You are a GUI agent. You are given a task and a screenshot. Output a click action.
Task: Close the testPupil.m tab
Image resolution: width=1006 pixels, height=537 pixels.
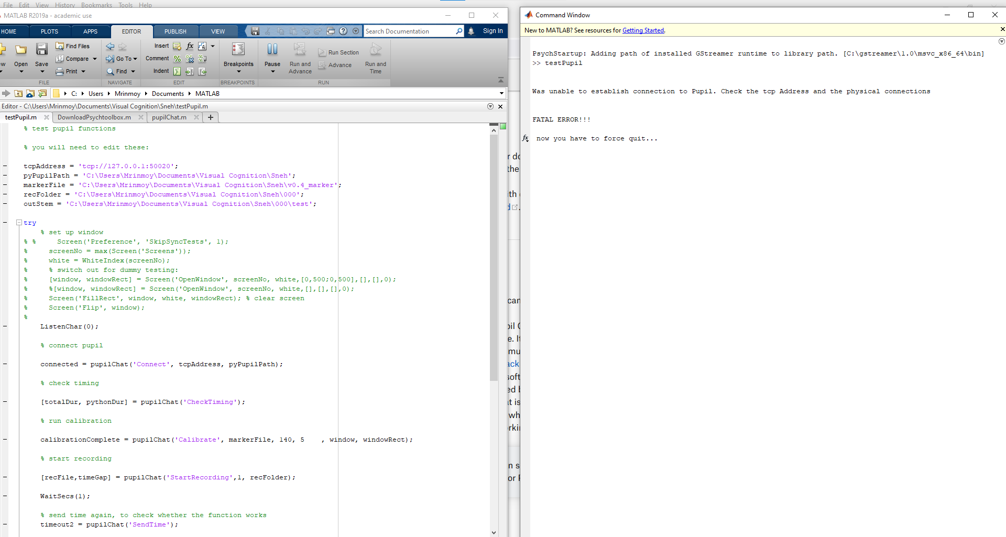(x=47, y=117)
